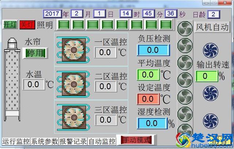
Task: Click the 湿度检测 blue value field
Action: (152, 123)
